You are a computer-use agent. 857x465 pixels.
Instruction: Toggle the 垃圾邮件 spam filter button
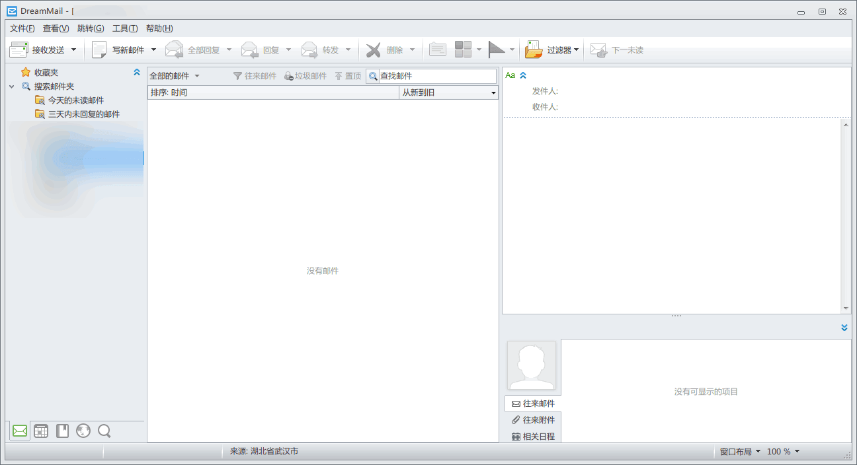coord(306,76)
